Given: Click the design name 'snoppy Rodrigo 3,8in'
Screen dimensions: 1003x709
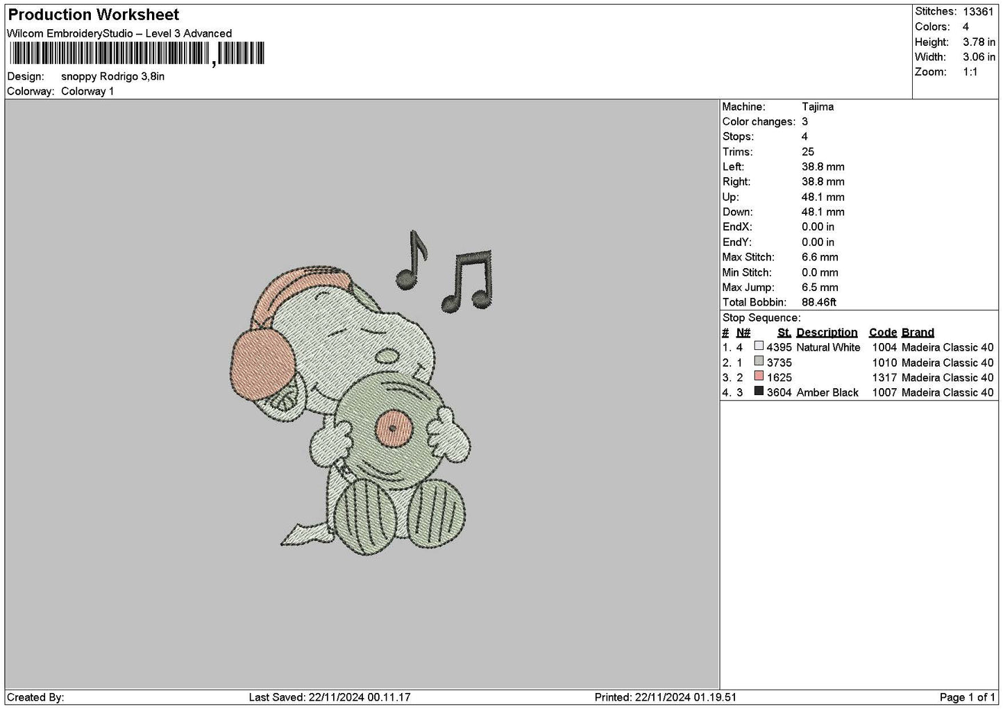Looking at the screenshot, I should pyautogui.click(x=112, y=76).
